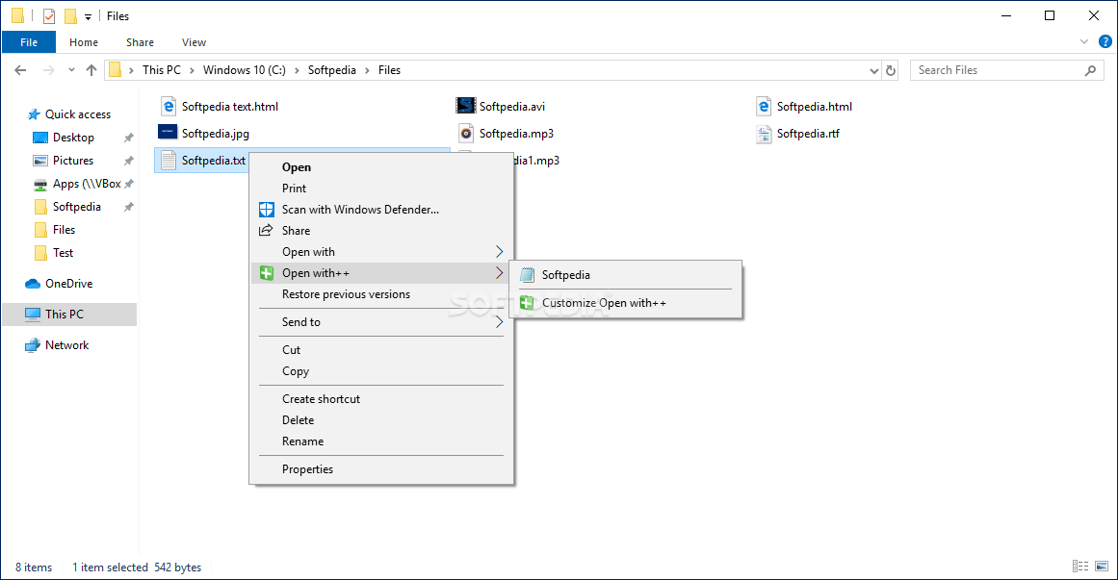Click the This PC monitor icon
The height and width of the screenshot is (580, 1118).
pyautogui.click(x=33, y=315)
